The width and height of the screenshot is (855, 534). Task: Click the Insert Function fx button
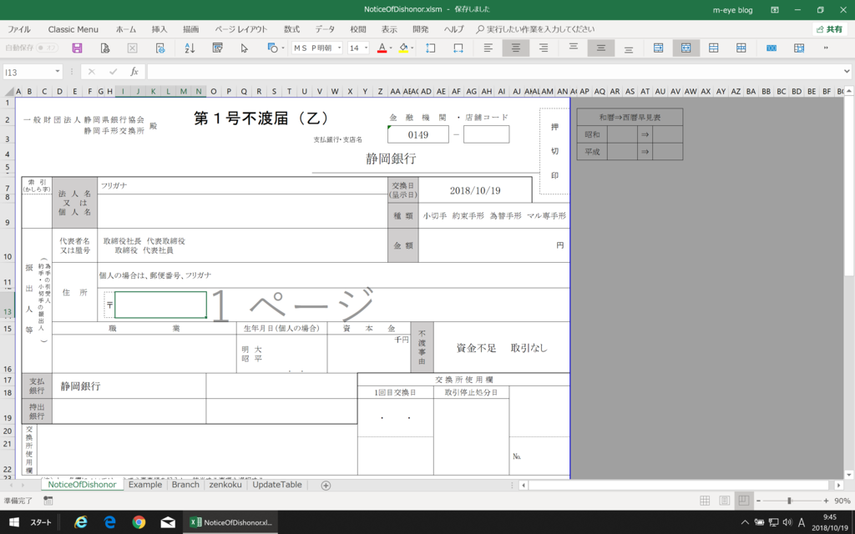134,72
